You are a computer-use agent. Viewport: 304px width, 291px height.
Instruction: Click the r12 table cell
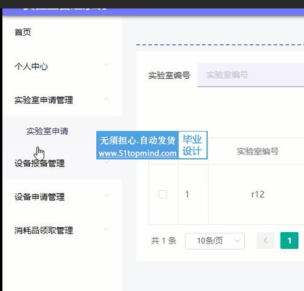[258, 195]
